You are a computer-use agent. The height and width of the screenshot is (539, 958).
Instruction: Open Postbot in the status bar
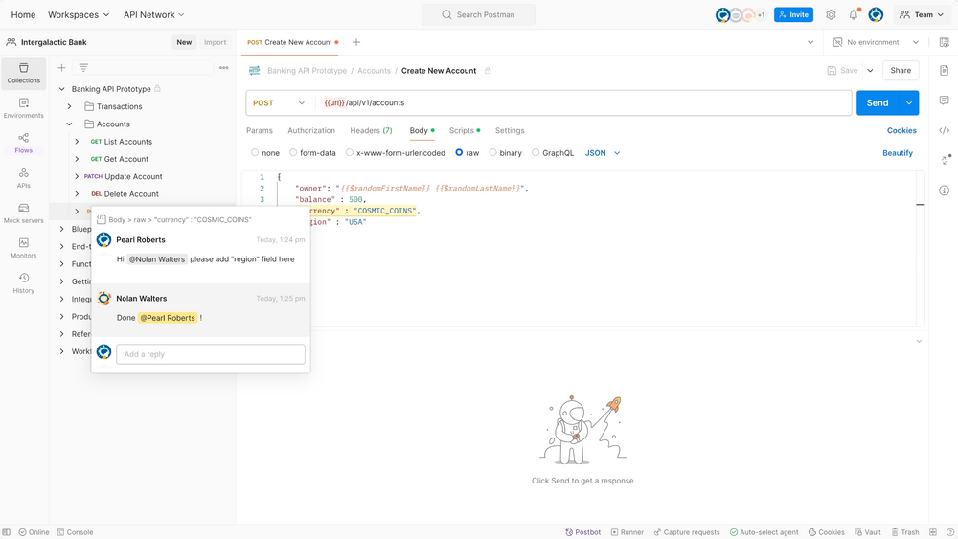582,532
